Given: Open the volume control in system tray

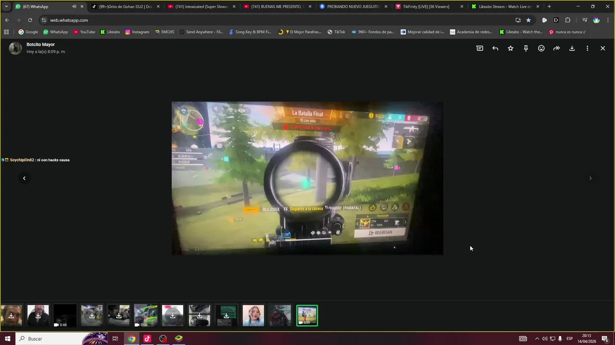Looking at the screenshot, I should click(x=544, y=339).
